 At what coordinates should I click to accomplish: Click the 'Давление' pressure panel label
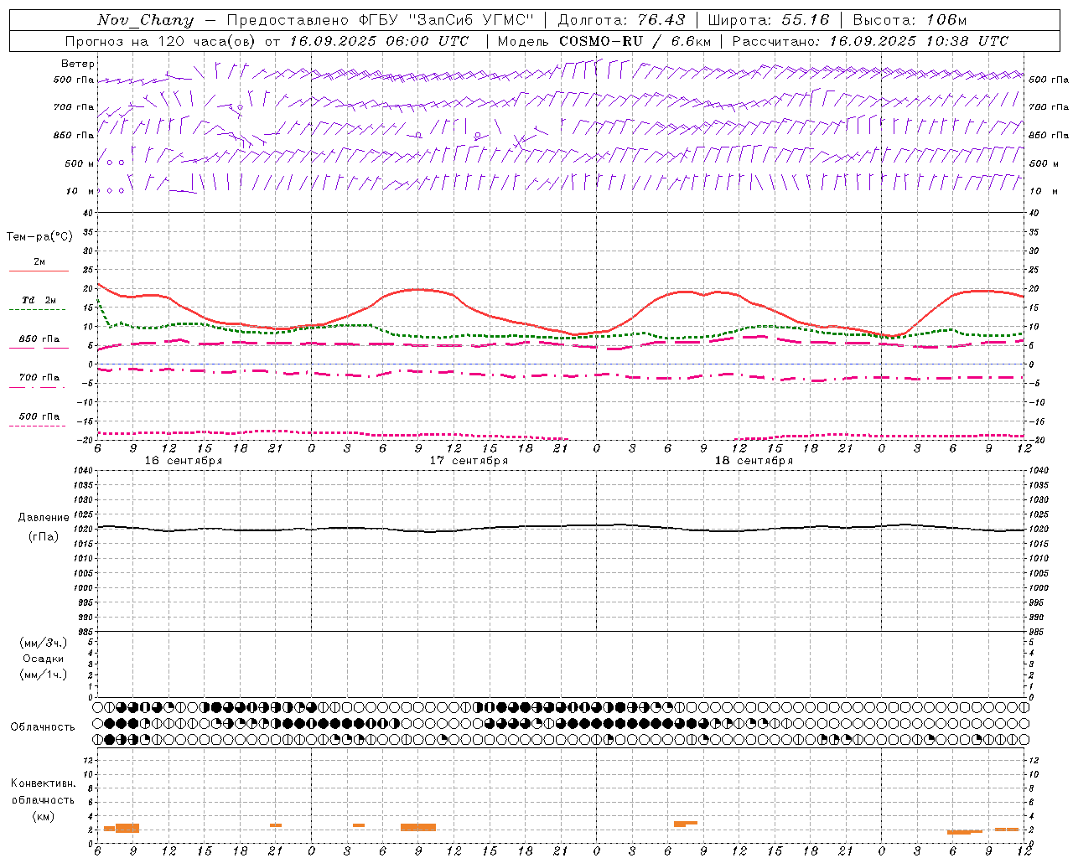click(44, 518)
